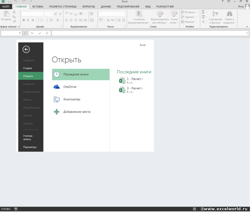The width and height of the screenshot is (251, 214).
Task: Toggle italic К formatting
Action: pyautogui.click(x=28, y=20)
